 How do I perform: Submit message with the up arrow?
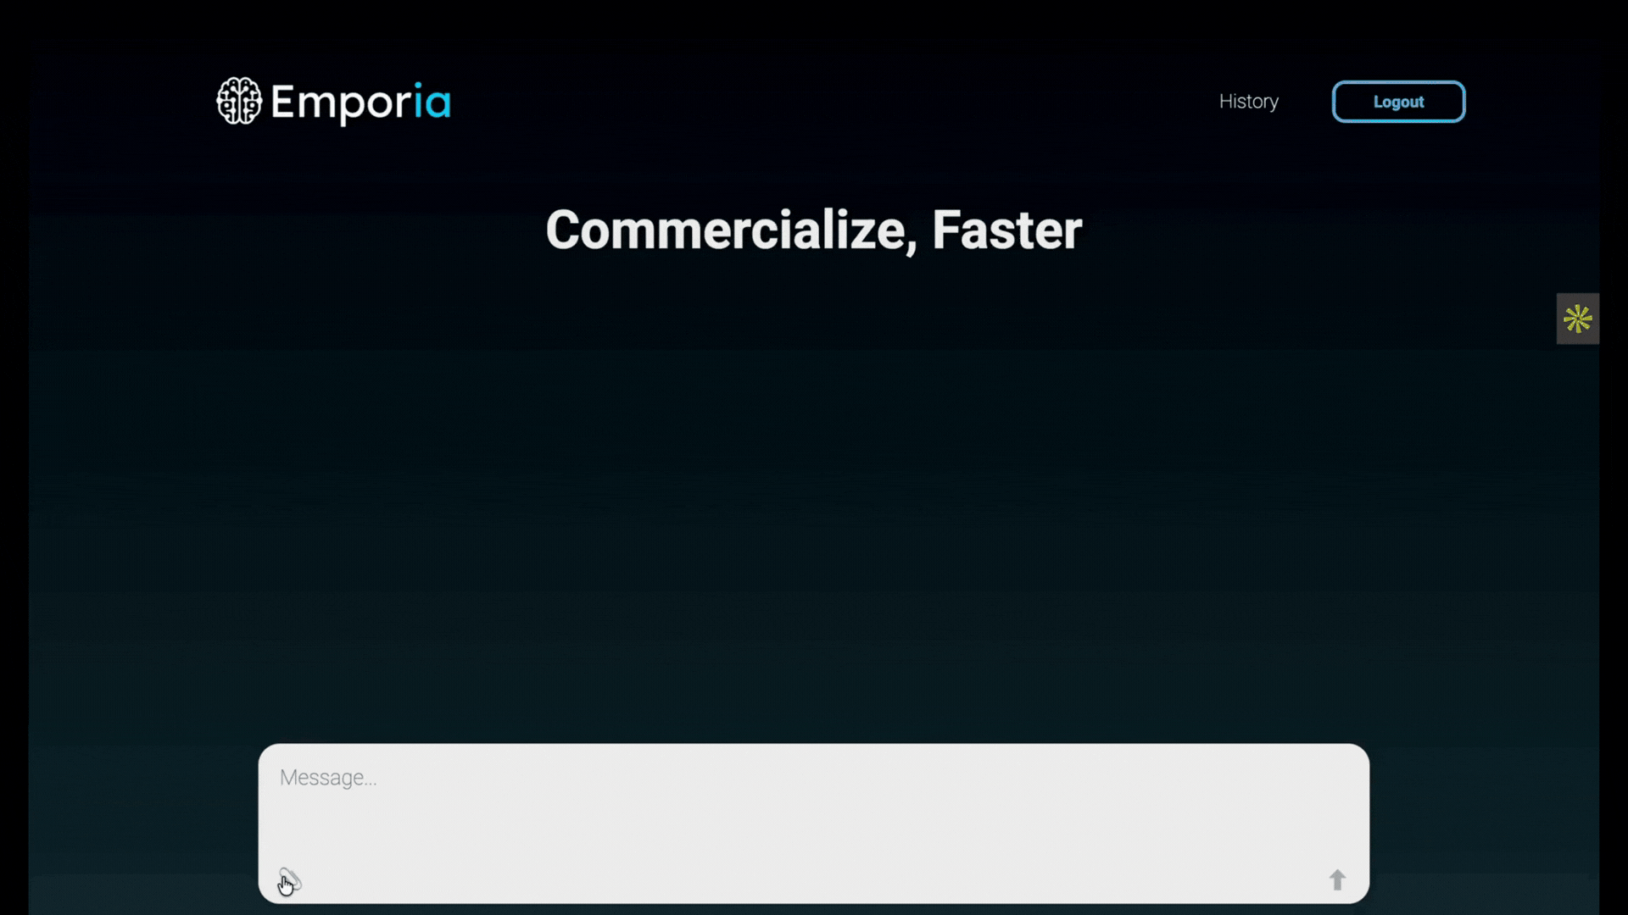coord(1337,880)
